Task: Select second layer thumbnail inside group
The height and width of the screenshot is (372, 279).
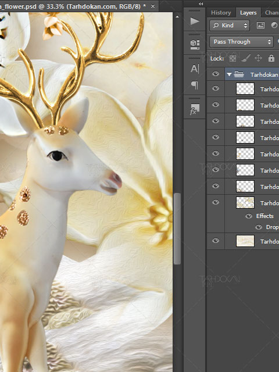Action: 245,105
